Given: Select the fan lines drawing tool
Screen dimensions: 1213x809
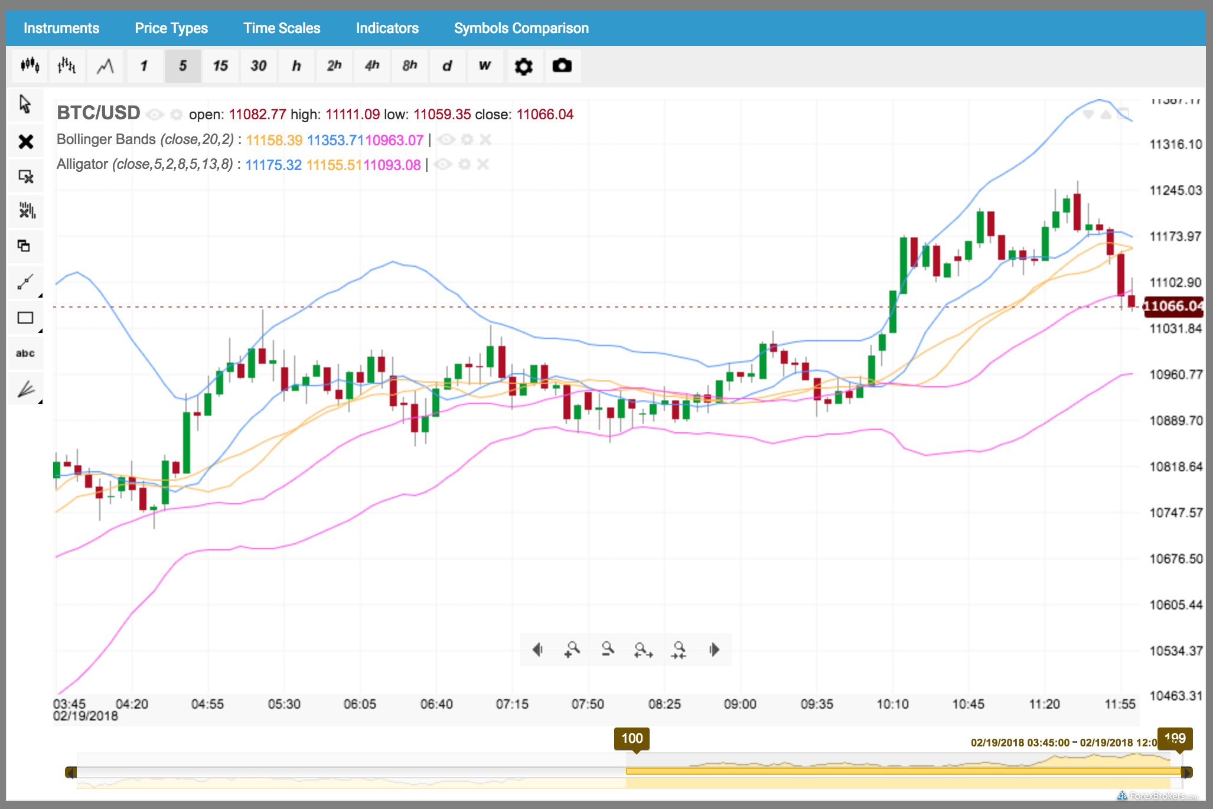Looking at the screenshot, I should 25,389.
